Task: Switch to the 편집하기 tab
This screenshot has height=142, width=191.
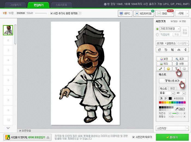Action: pos(38,5)
